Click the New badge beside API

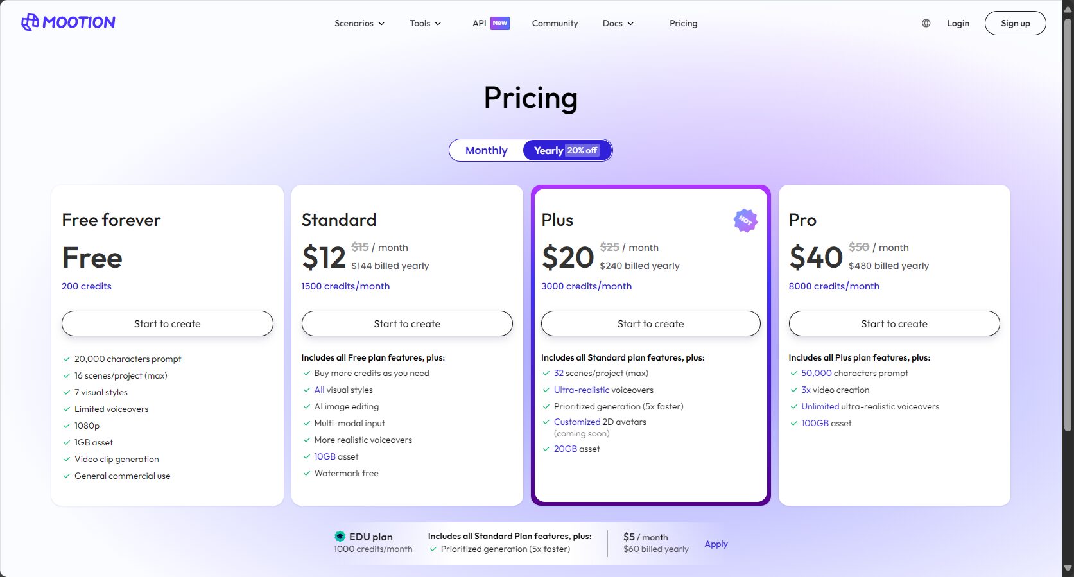click(x=500, y=23)
